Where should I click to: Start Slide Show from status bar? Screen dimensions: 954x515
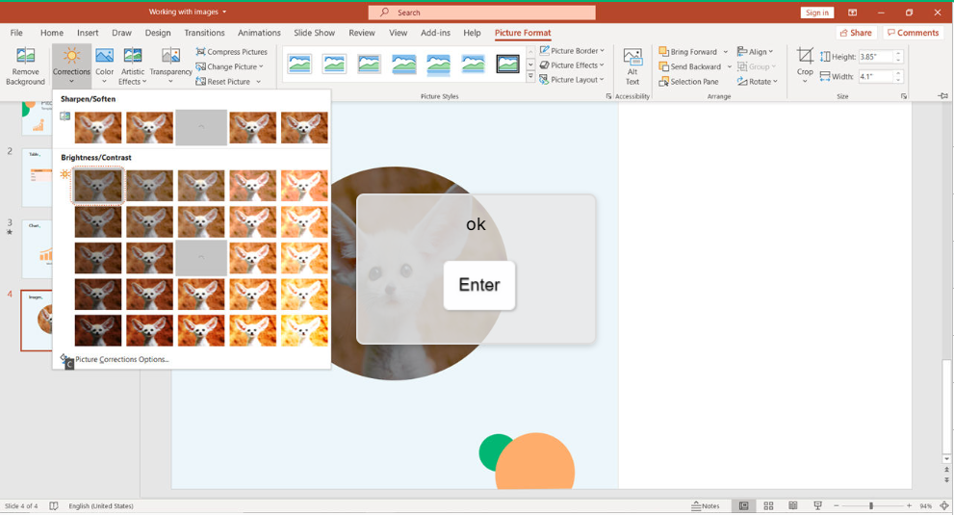[x=817, y=506]
